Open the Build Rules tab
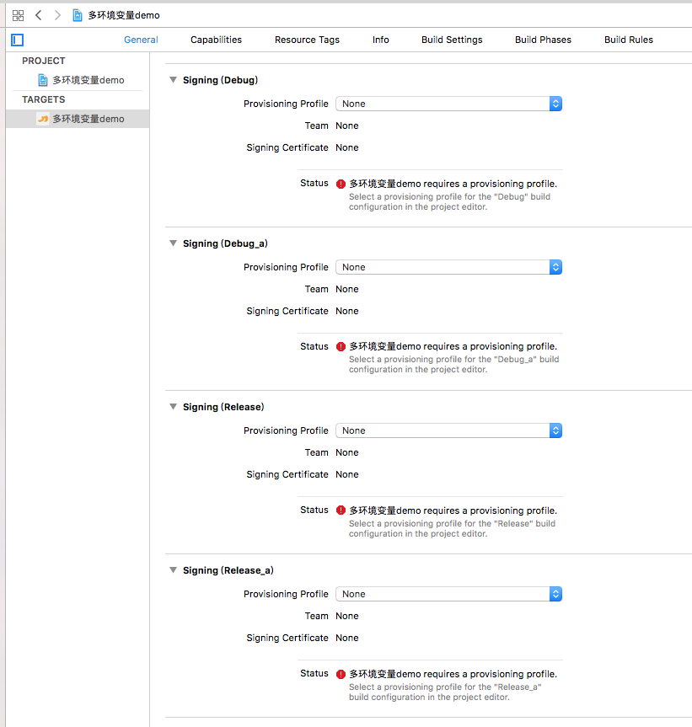The width and height of the screenshot is (692, 727). tap(629, 40)
